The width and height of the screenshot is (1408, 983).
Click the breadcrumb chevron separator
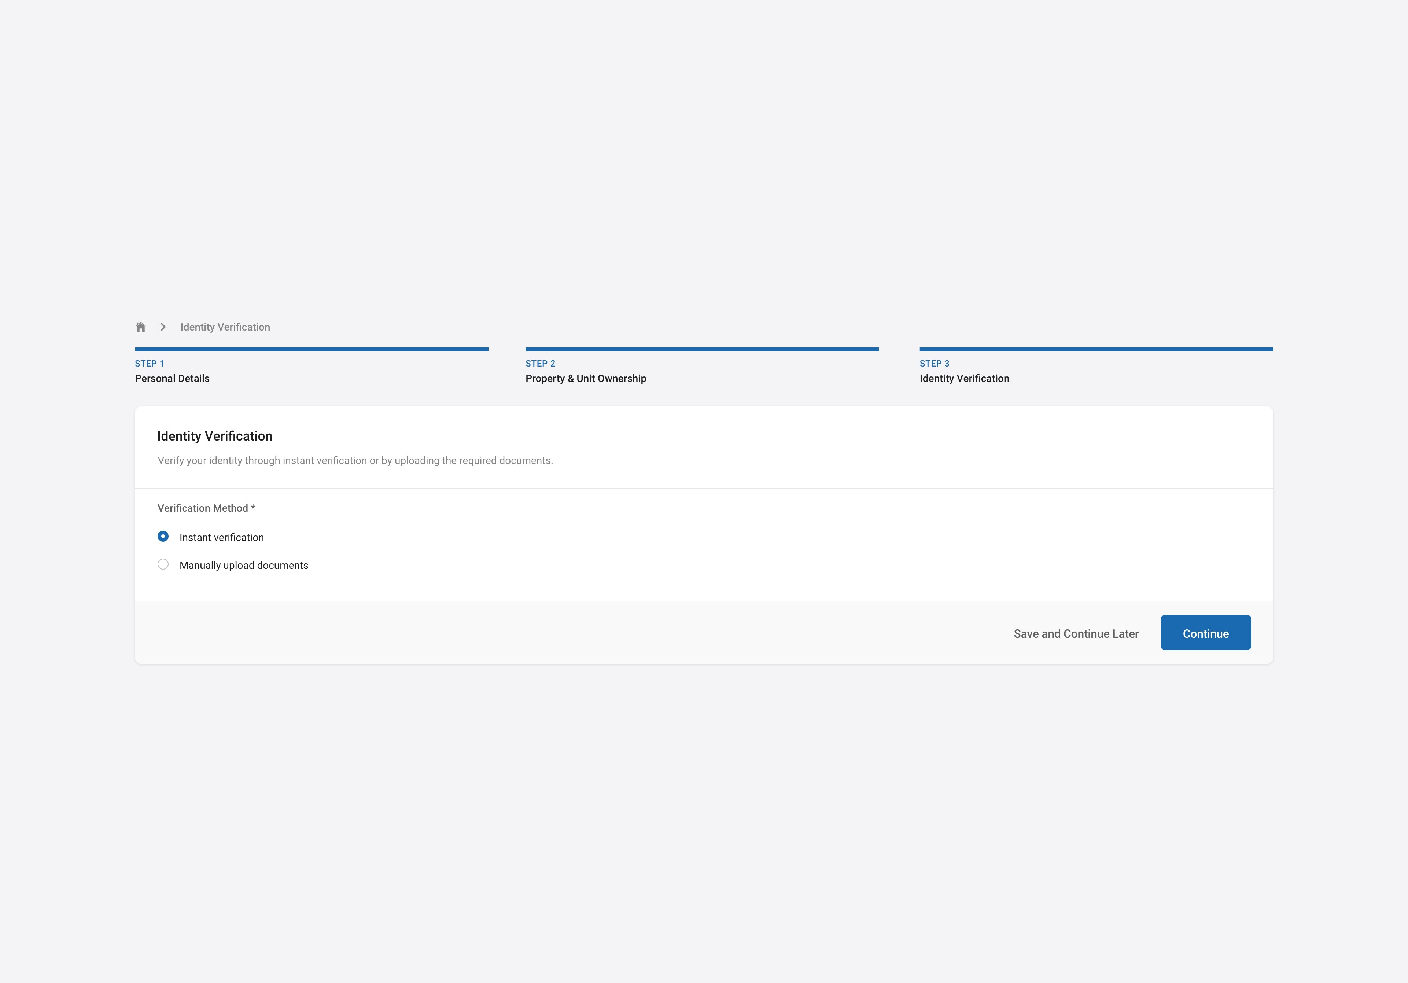point(163,327)
